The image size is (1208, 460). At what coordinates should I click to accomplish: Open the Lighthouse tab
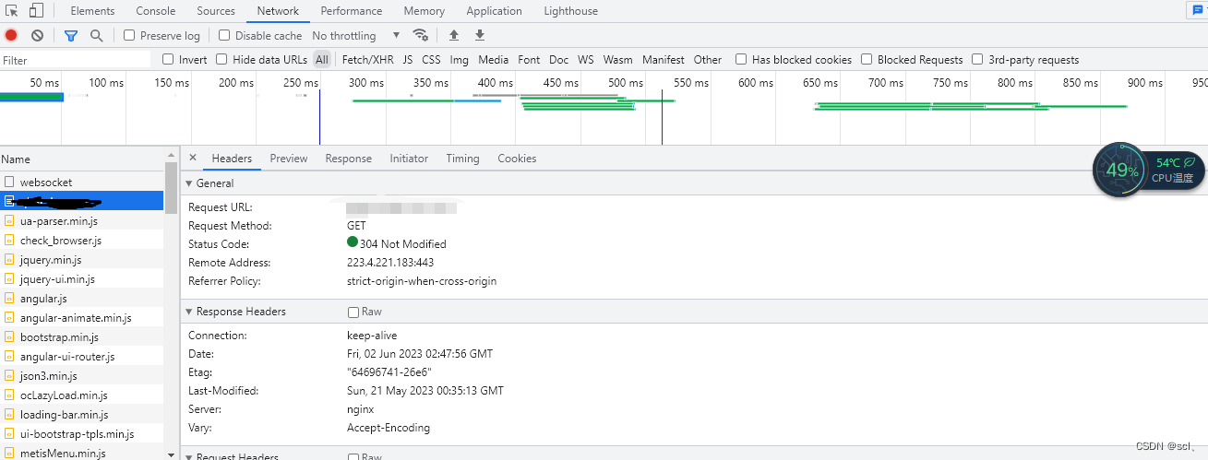[570, 11]
